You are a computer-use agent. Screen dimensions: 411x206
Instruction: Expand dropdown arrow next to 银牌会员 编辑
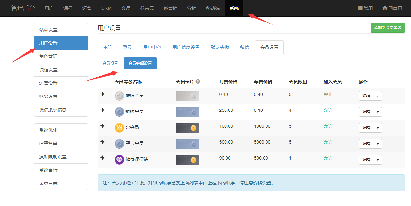click(x=378, y=96)
